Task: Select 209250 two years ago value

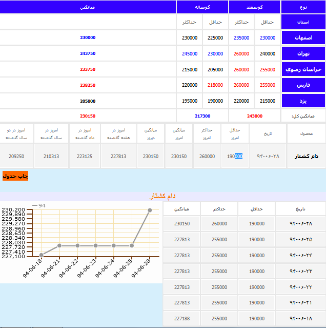Action: tap(16, 156)
